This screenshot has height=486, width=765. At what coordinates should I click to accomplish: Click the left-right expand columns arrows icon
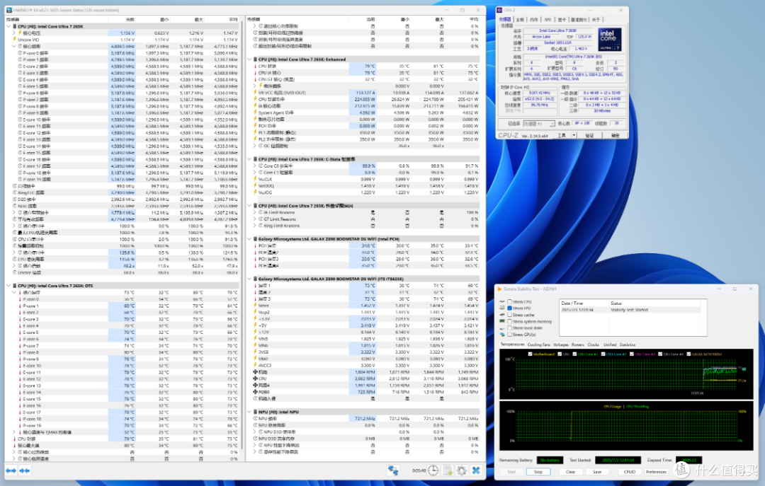(11, 470)
